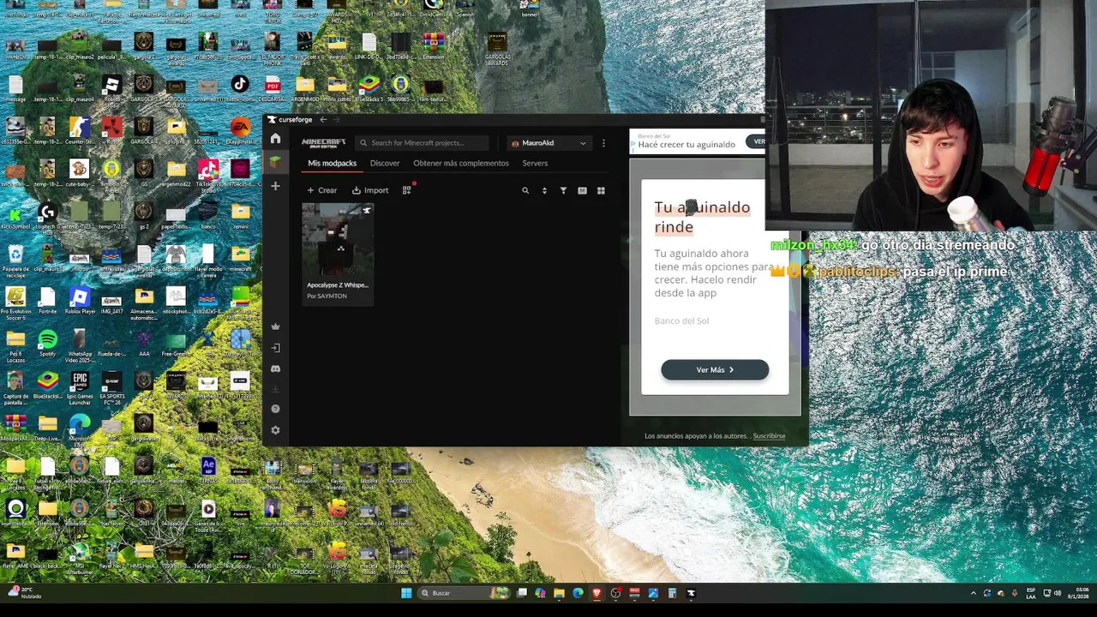Open CurseForge Home in the sidebar

275,138
